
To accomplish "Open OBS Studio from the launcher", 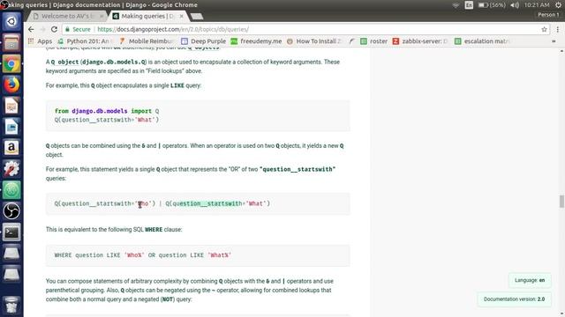I will 11,211.
